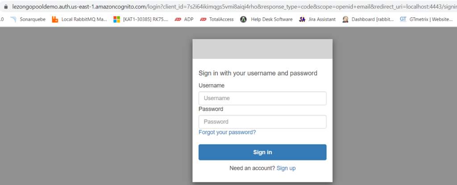457x185 pixels.
Task: Focus the Username input field
Action: pyautogui.click(x=262, y=98)
